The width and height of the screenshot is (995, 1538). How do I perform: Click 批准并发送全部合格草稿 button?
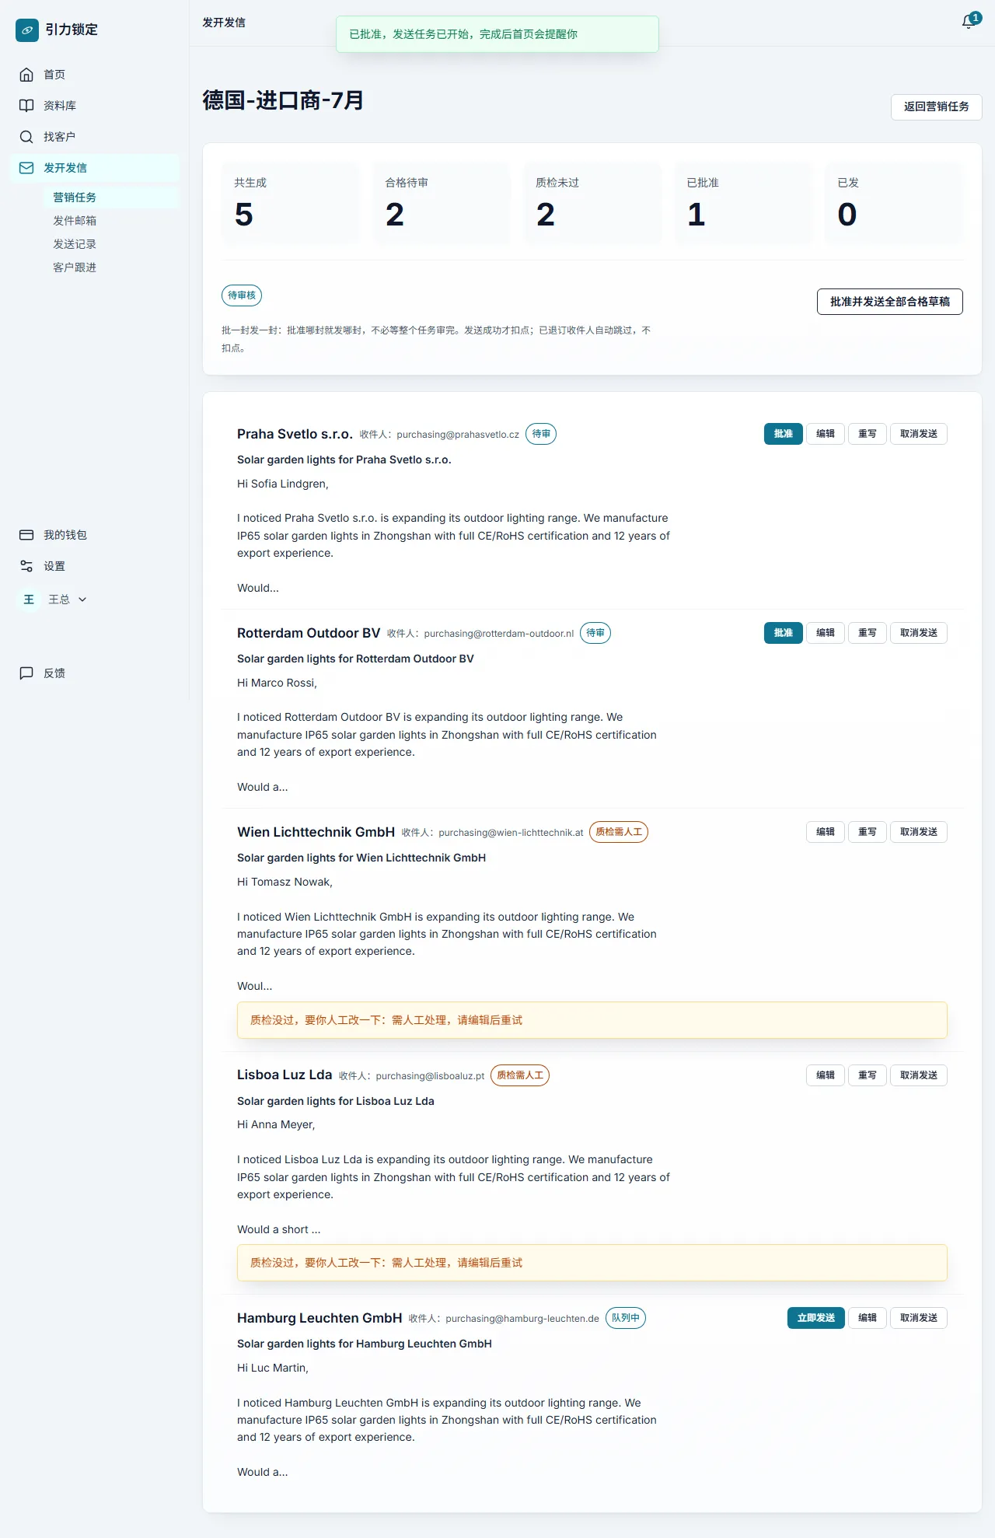889,302
